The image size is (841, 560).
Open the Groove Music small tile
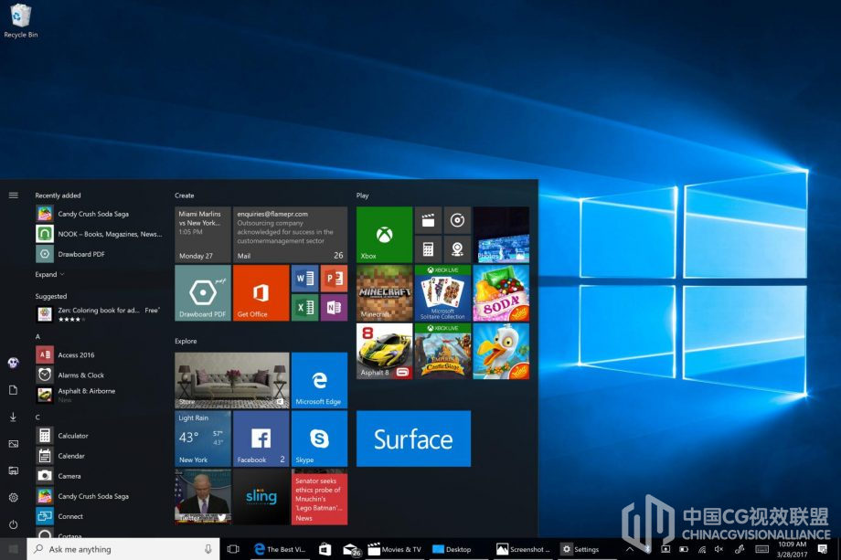tap(457, 220)
